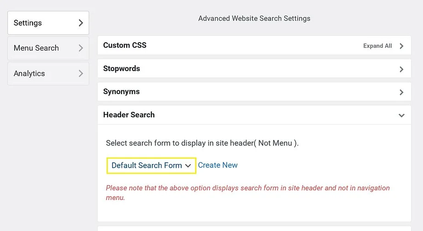The image size is (423, 231).
Task: Go to the Analytics tab
Action: 29,73
